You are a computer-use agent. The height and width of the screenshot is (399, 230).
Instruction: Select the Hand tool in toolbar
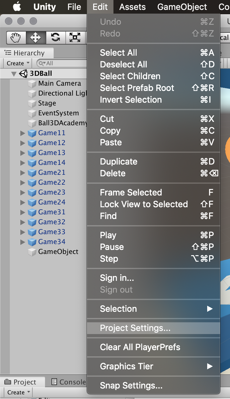tap(16, 38)
